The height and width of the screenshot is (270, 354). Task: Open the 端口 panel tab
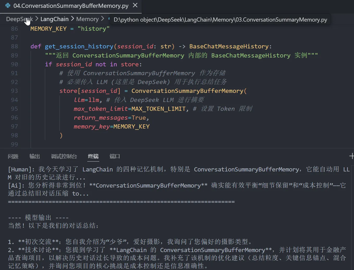(115, 156)
